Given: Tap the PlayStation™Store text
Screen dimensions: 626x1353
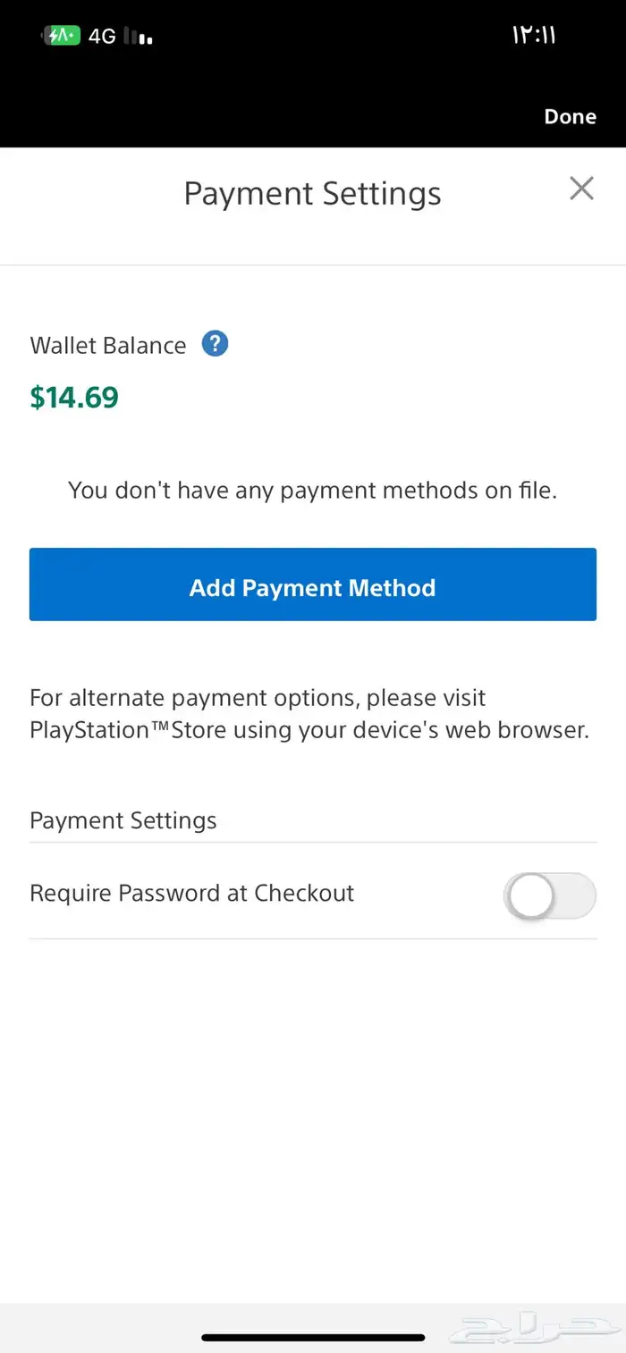Looking at the screenshot, I should pyautogui.click(x=128, y=730).
